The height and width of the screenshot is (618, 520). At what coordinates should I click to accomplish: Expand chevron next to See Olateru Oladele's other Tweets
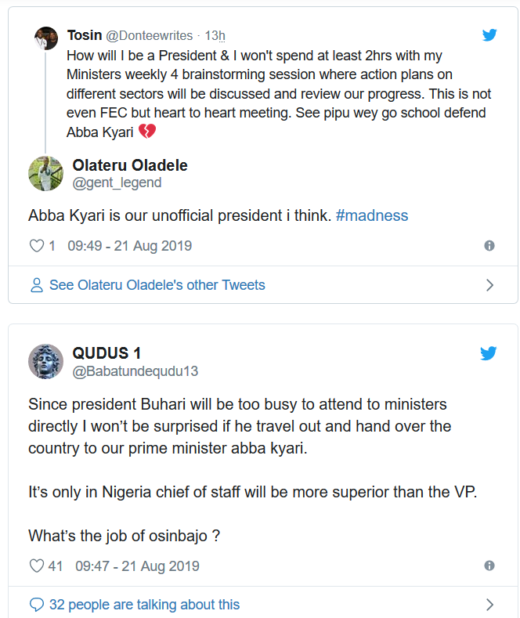[490, 285]
